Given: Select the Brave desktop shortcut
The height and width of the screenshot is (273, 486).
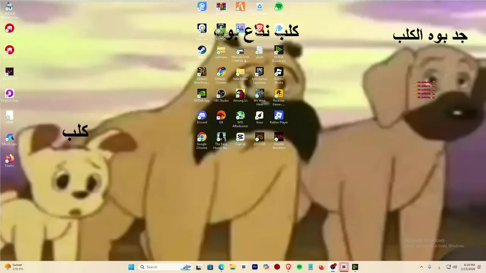Looking at the screenshot, I should pos(260,30).
